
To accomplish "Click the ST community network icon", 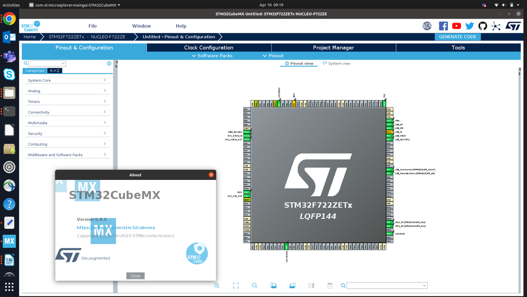I will (x=496, y=26).
